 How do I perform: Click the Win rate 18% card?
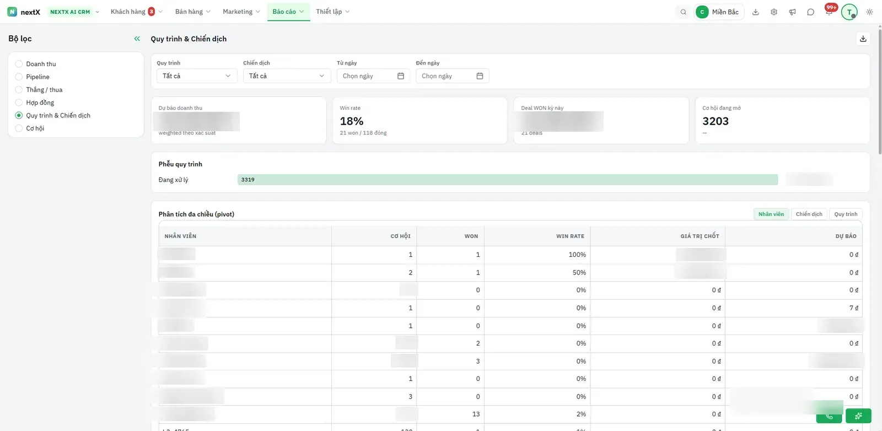[x=420, y=121]
